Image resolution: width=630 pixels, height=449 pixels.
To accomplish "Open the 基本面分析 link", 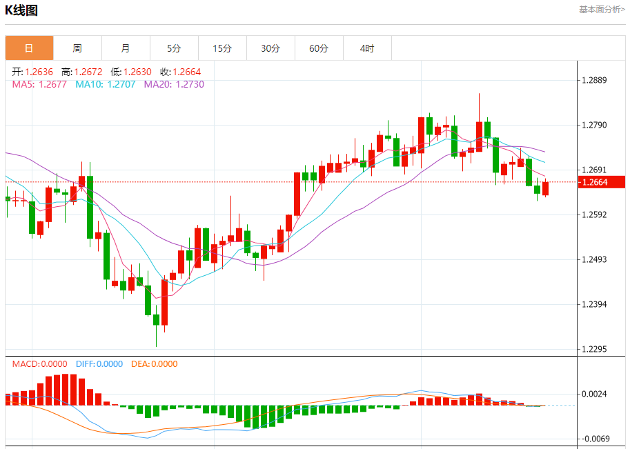I will (x=602, y=9).
